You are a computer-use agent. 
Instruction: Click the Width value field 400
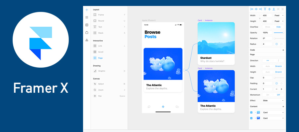pyautogui.click(x=267, y=16)
